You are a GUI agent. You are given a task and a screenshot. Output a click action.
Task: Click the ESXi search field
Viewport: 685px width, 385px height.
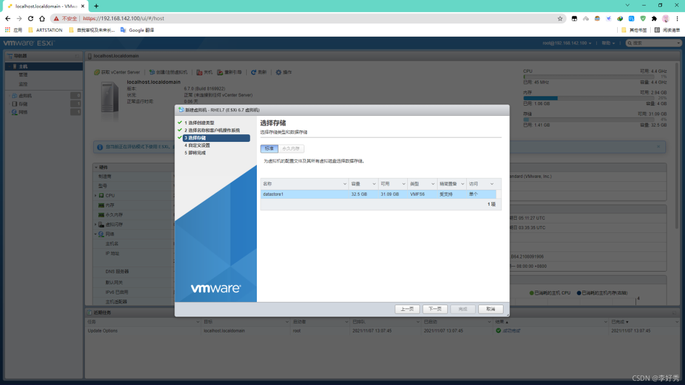653,43
